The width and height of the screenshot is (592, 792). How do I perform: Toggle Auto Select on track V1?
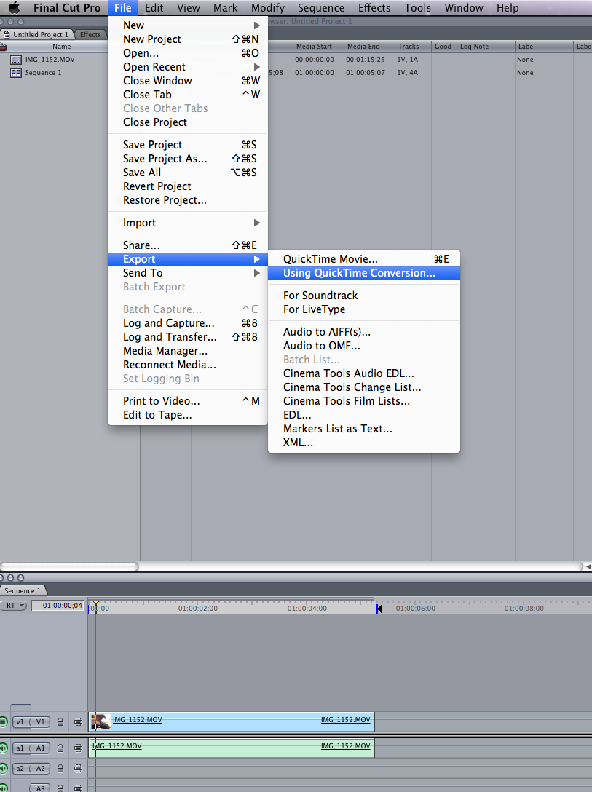pyautogui.click(x=79, y=722)
